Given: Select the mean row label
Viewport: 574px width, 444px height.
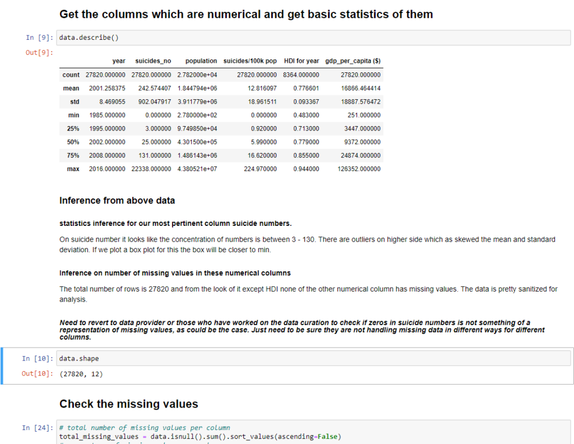Looking at the screenshot, I should [x=71, y=89].
